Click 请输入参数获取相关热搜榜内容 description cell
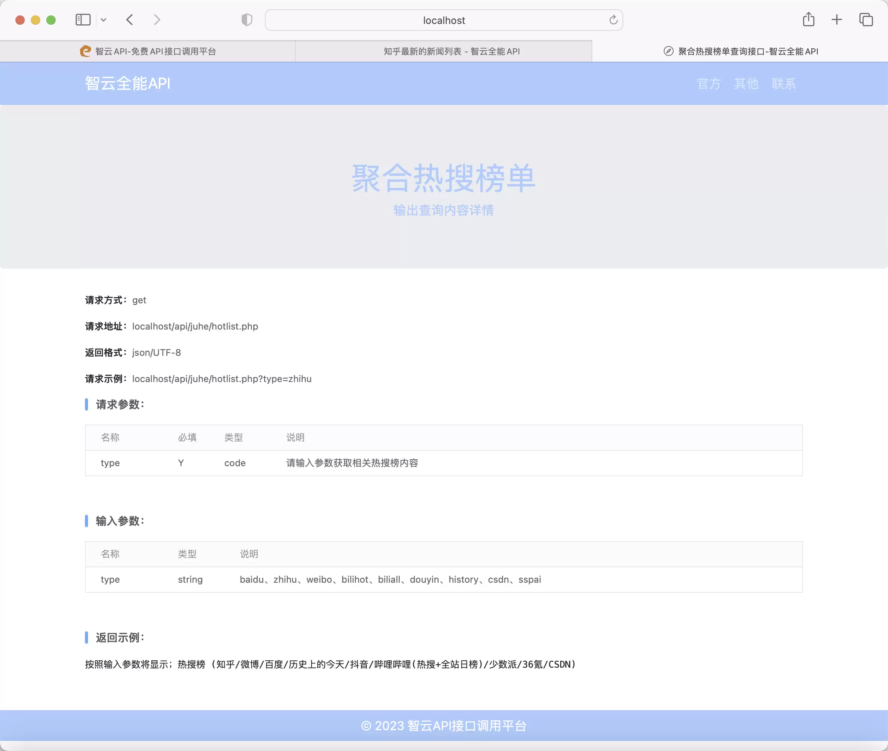The width and height of the screenshot is (888, 751). click(x=352, y=463)
